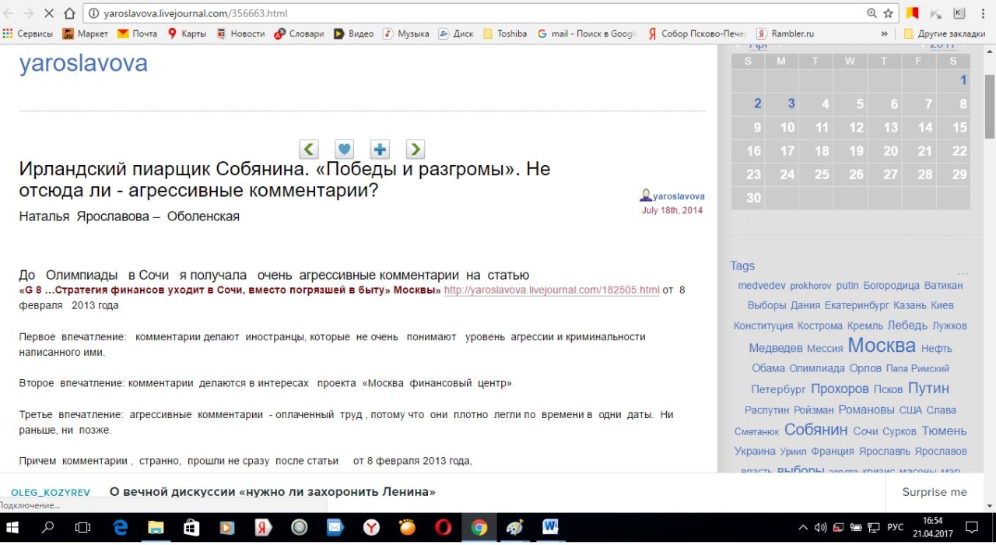
Task: Select calendar date 3
Action: click(791, 104)
